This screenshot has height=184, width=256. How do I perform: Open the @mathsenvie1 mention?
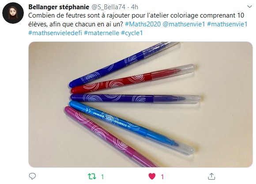coord(184,24)
